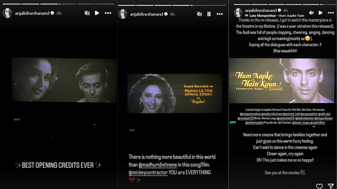This screenshot has width=337, height=189.
Task: Open the @beingsalmankhan mention
Action: point(250,114)
